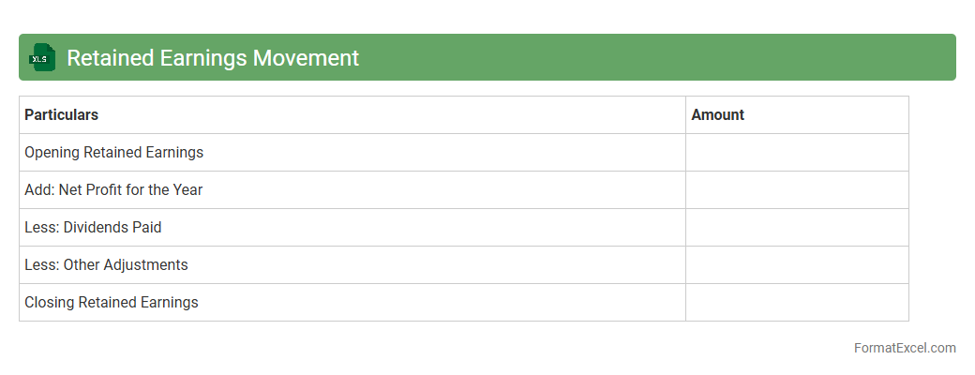Viewport: 975px width, 375px height.
Task: Click the Opening Retained Earnings label cell
Action: point(114,153)
